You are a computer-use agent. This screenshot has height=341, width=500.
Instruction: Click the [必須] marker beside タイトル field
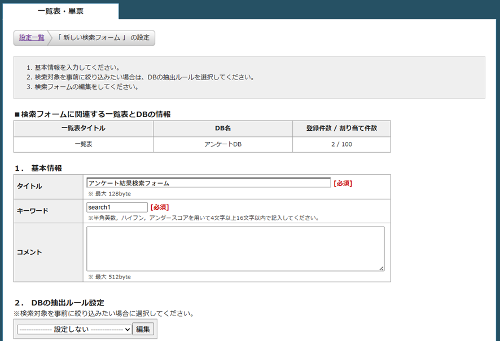click(x=343, y=183)
